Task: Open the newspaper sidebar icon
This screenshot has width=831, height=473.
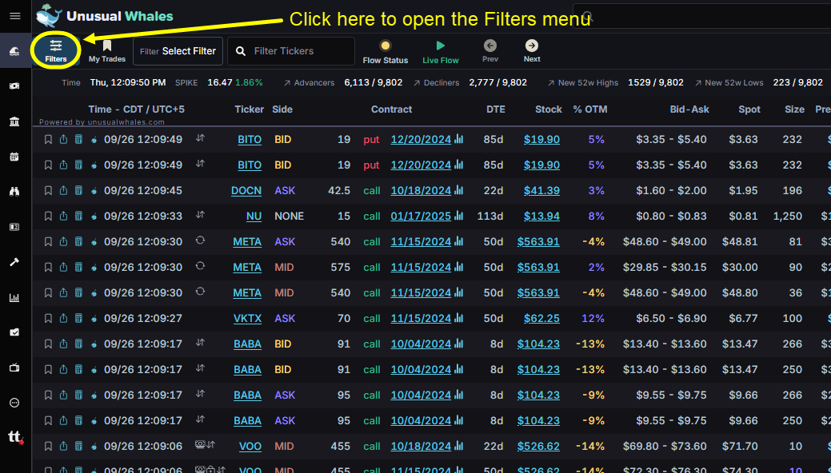Action: coord(15,227)
